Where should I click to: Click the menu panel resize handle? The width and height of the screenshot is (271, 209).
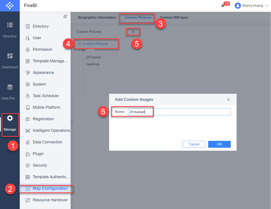pos(72,122)
